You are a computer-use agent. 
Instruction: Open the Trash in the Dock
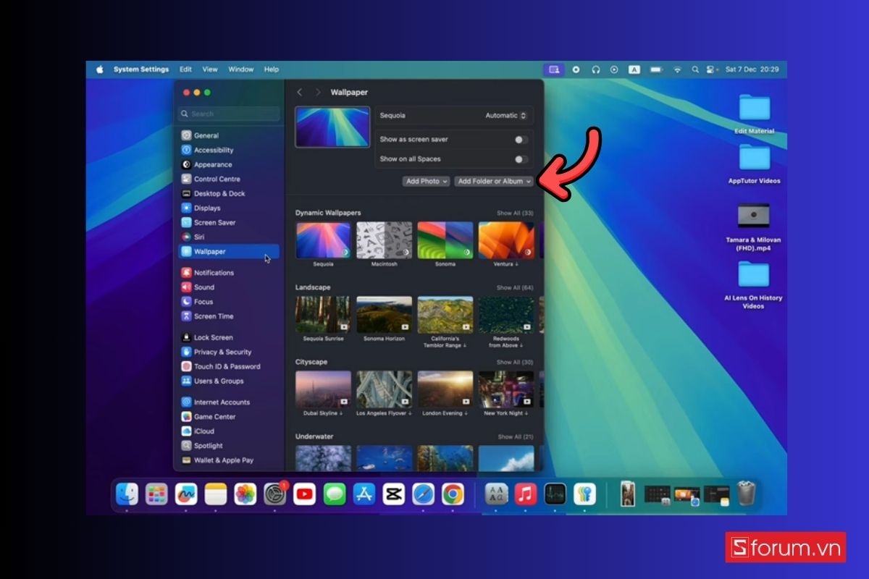pyautogui.click(x=747, y=494)
